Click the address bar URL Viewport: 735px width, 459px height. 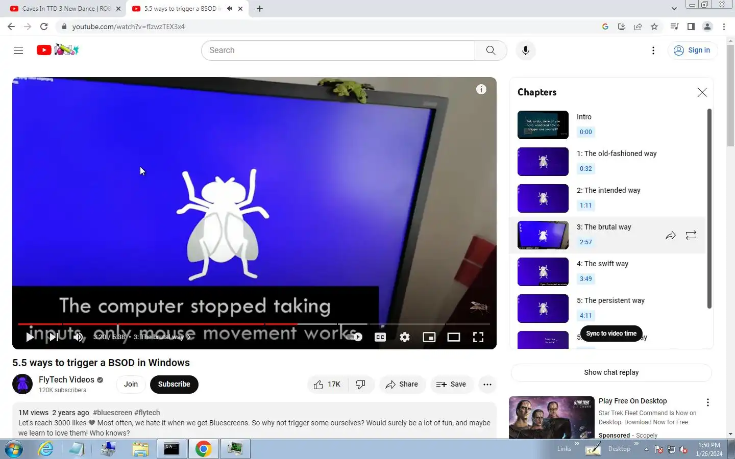point(129,27)
